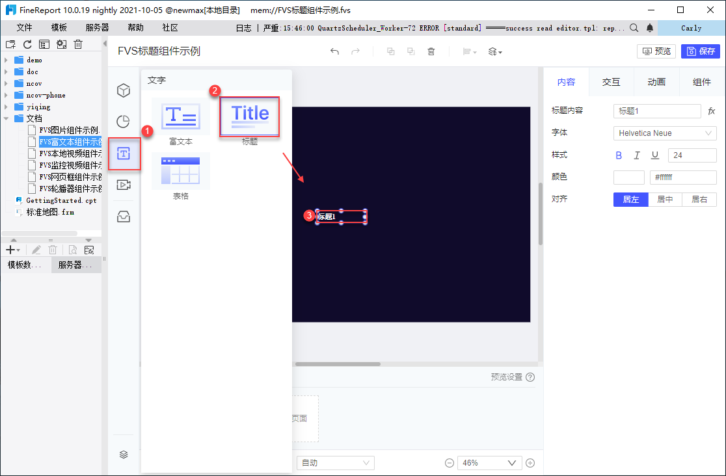This screenshot has height=476, width=726.
Task: Click the white color swatch
Action: (629, 178)
